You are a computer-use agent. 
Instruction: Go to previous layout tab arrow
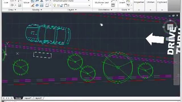point(6,98)
